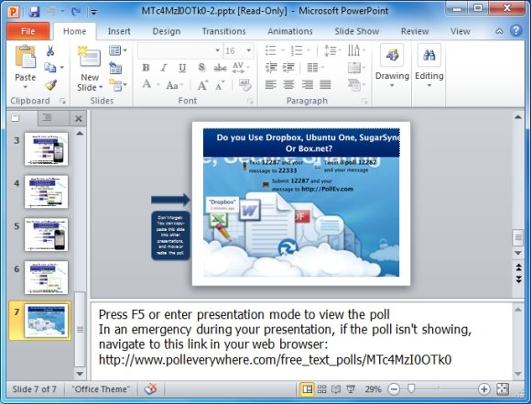This screenshot has height=404, width=531.
Task: Move the zoom slider handle
Action: 411,389
